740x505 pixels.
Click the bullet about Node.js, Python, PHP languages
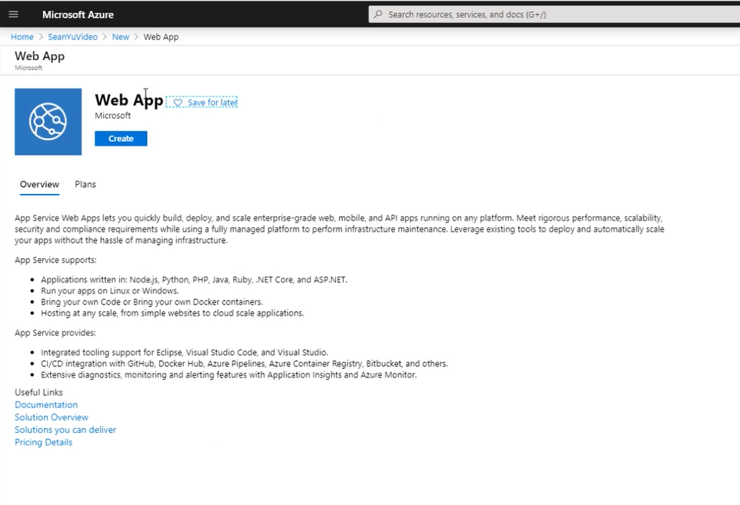194,280
